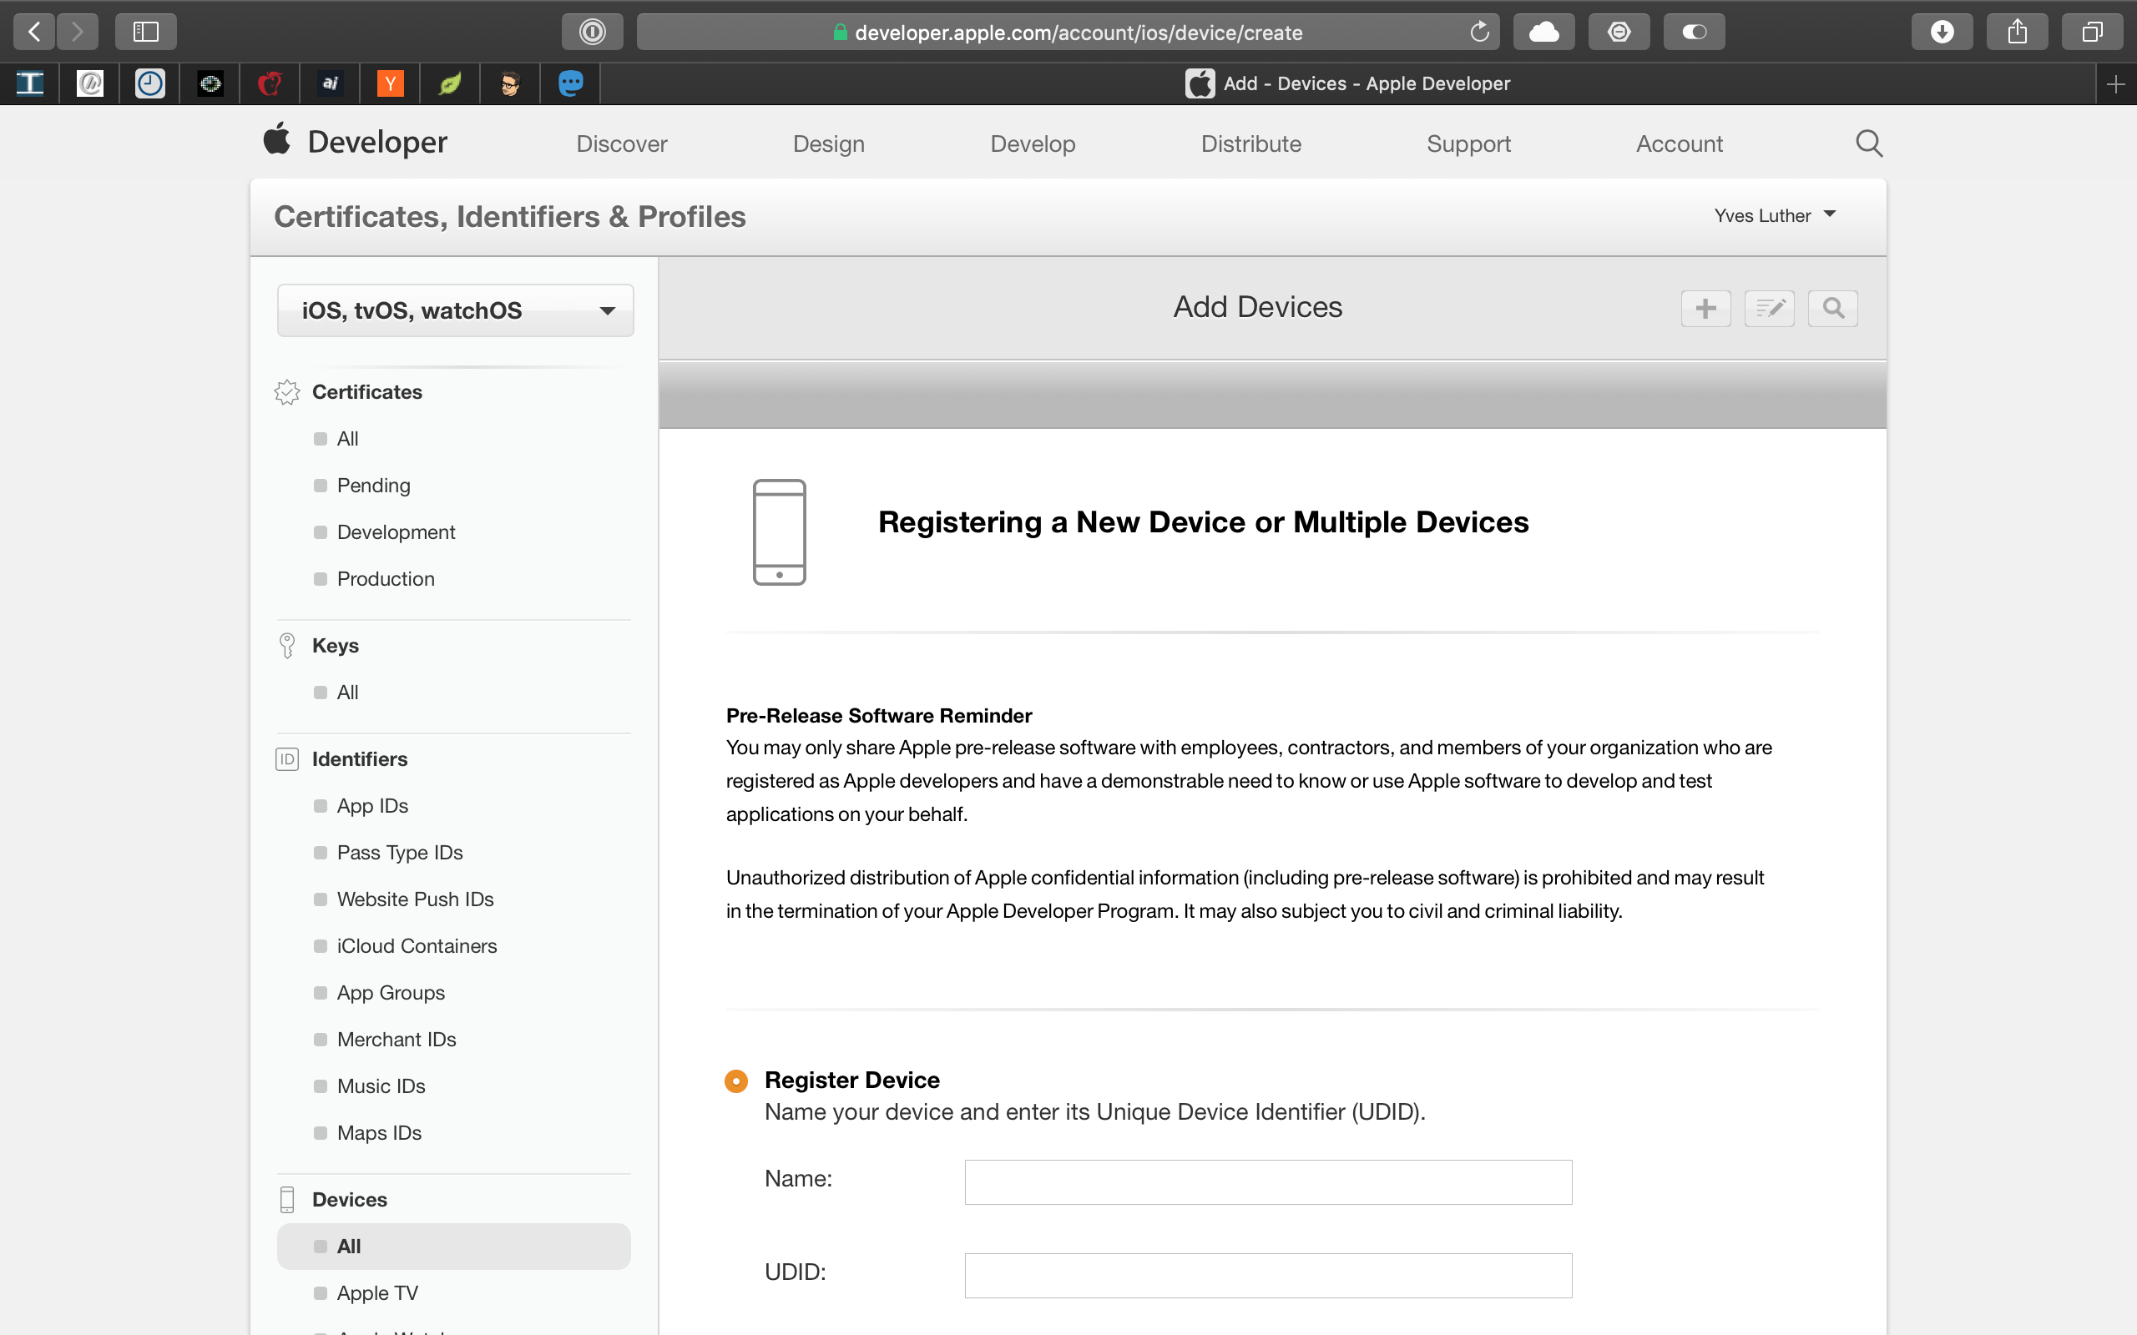2137x1335 pixels.
Task: Open the App IDs sidebar link
Action: click(371, 805)
